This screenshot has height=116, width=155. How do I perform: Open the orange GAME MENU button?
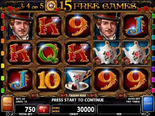tap(8, 104)
